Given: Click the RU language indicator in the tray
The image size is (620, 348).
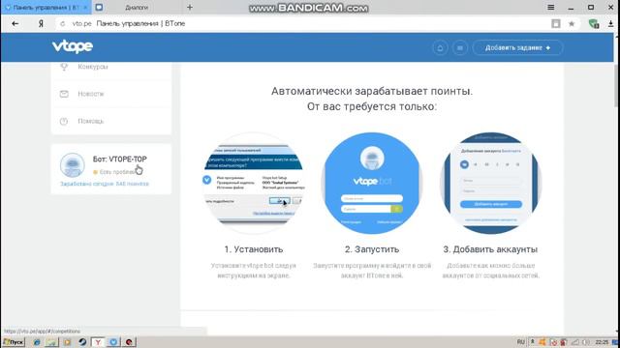Looking at the screenshot, I should [521, 342].
